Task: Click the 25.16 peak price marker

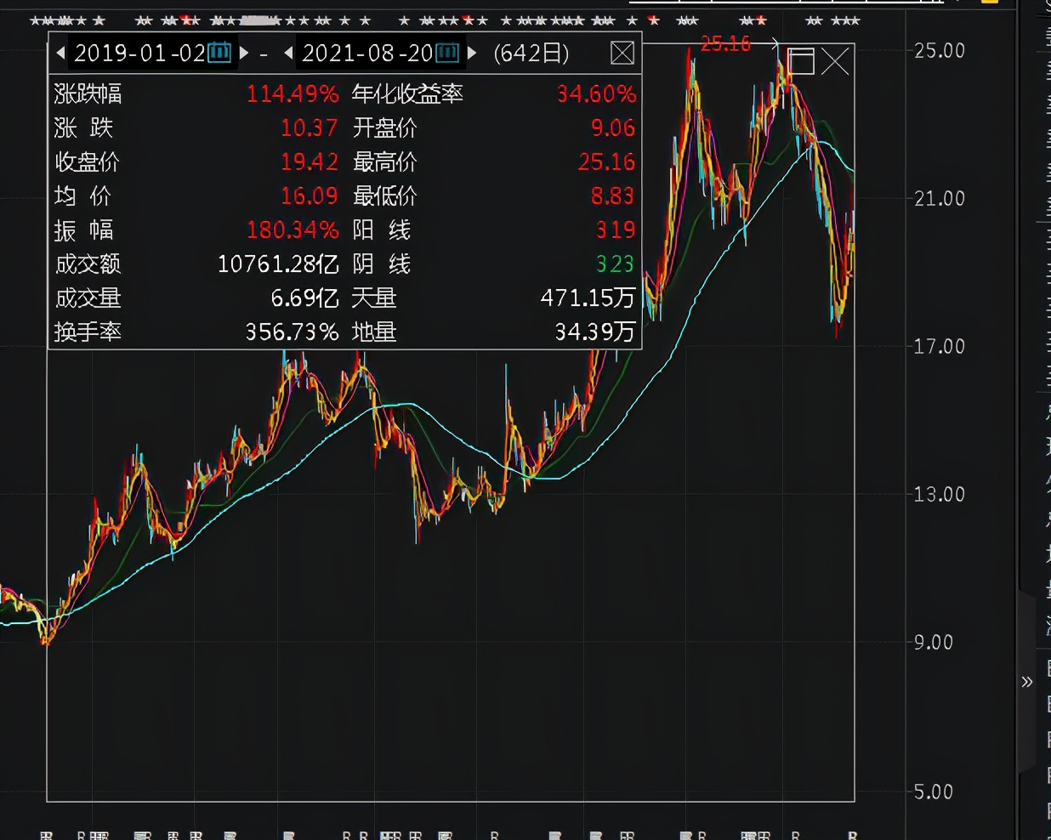Action: 725,43
